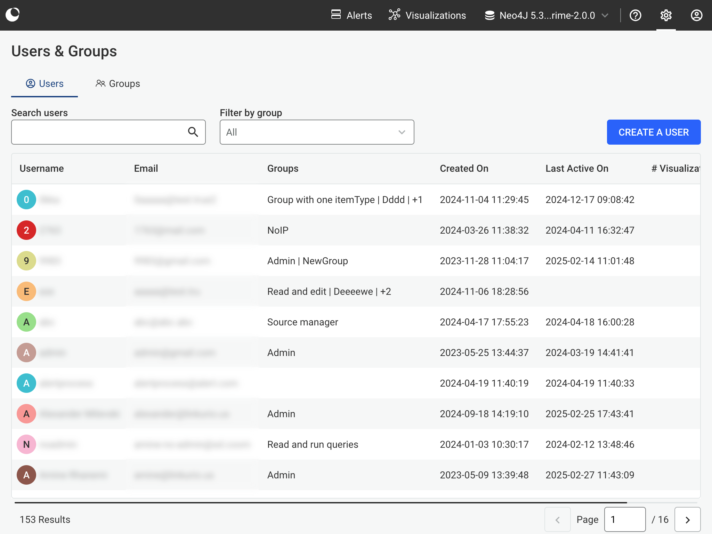
Task: Click the green A avatar, Source manager row
Action: pos(26,322)
